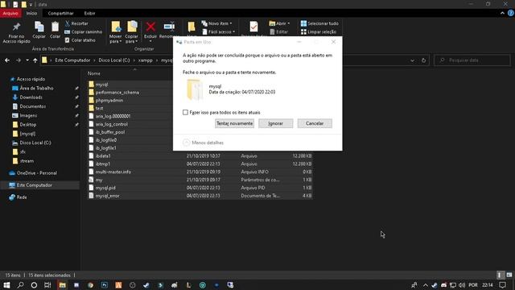The width and height of the screenshot is (515, 290).
Task: Click the Propriedades checkmark icon
Action: tap(253, 27)
